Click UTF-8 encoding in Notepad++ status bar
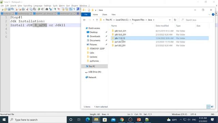The width and height of the screenshot is (218, 123). click(193, 114)
